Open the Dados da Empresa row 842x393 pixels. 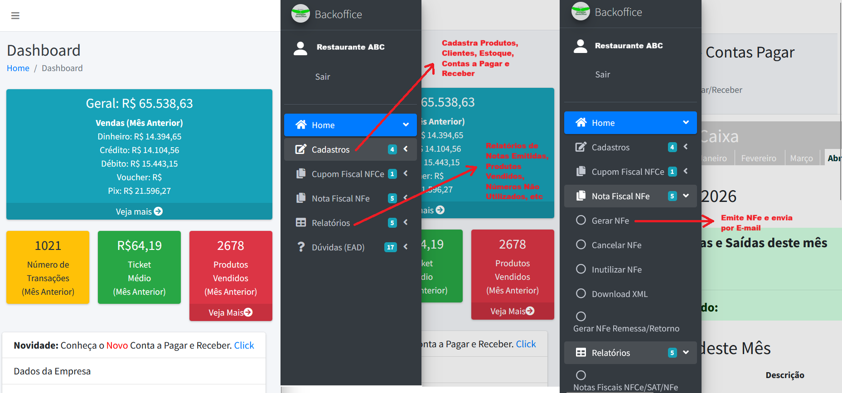52,371
